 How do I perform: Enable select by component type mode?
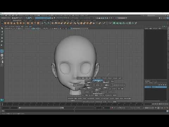click(31, 18)
